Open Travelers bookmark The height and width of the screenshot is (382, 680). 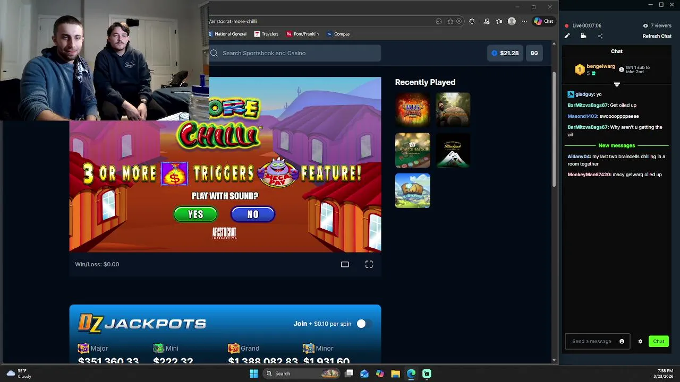tap(266, 34)
